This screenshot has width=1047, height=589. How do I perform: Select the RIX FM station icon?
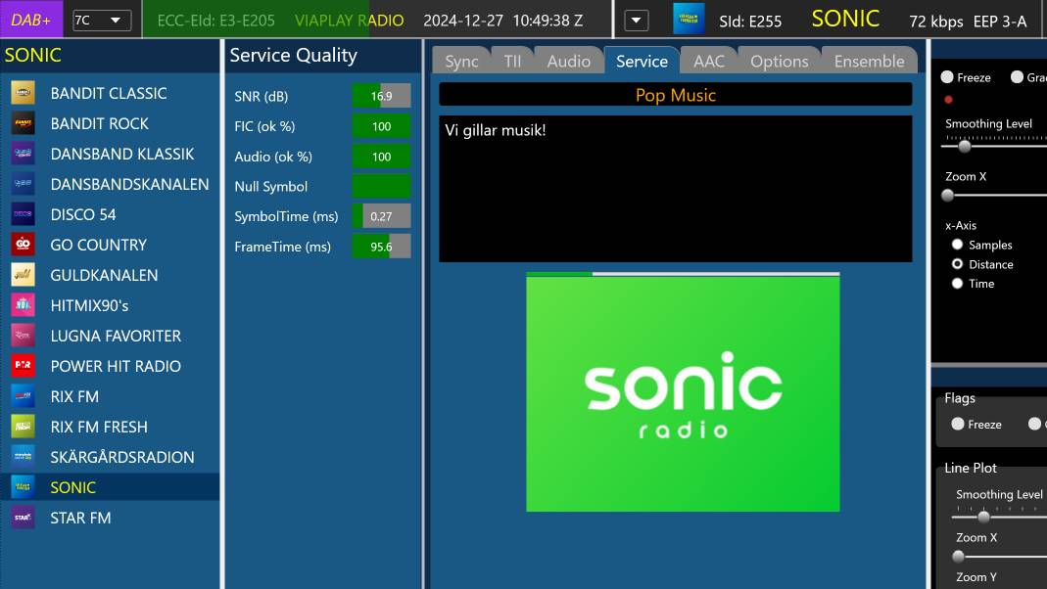coord(24,396)
